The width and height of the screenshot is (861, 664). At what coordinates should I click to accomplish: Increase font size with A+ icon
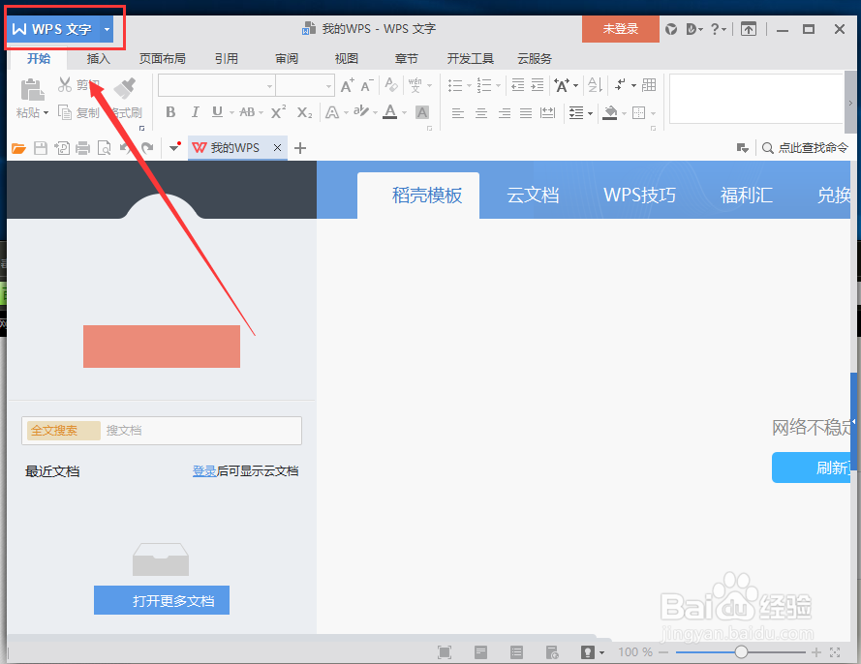coord(348,85)
